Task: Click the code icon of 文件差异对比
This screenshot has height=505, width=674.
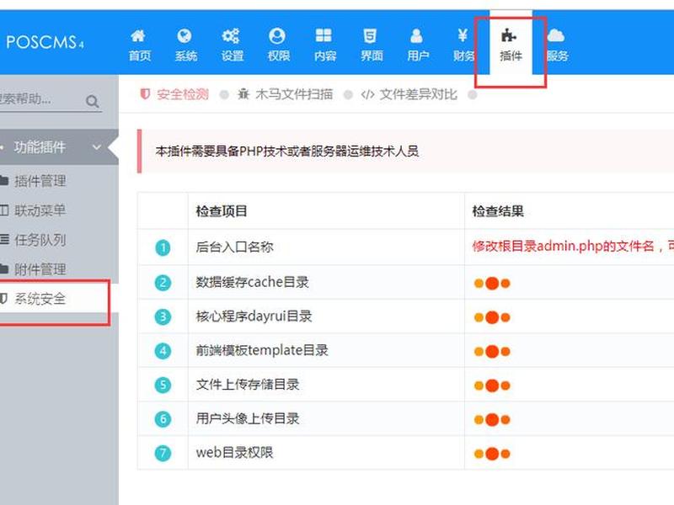Action: click(x=367, y=94)
